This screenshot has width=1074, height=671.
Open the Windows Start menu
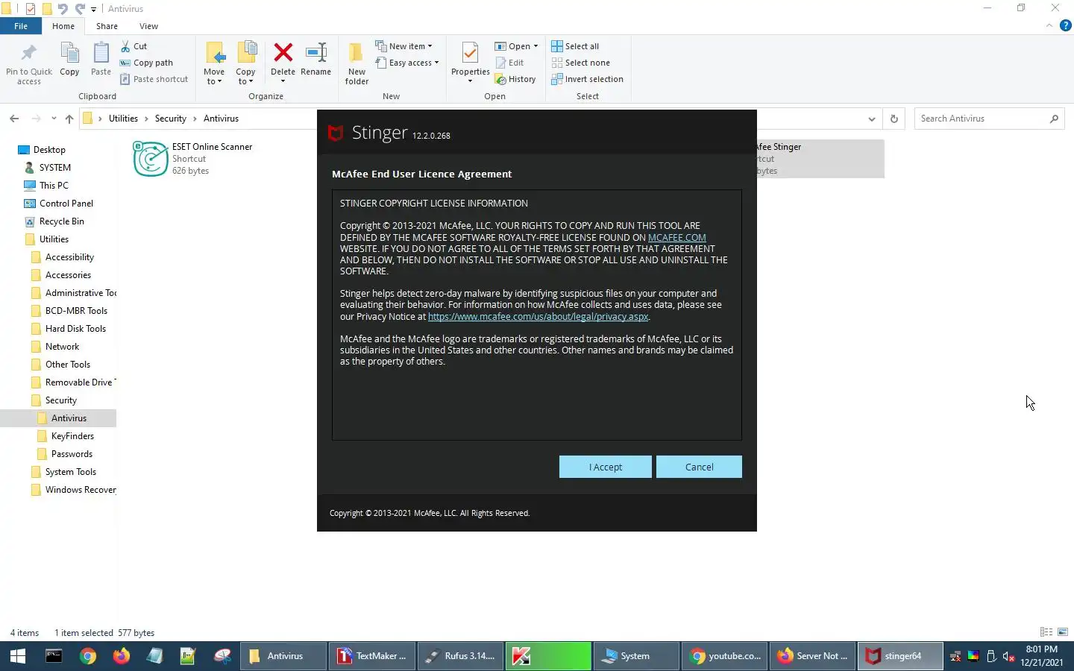coord(17,656)
